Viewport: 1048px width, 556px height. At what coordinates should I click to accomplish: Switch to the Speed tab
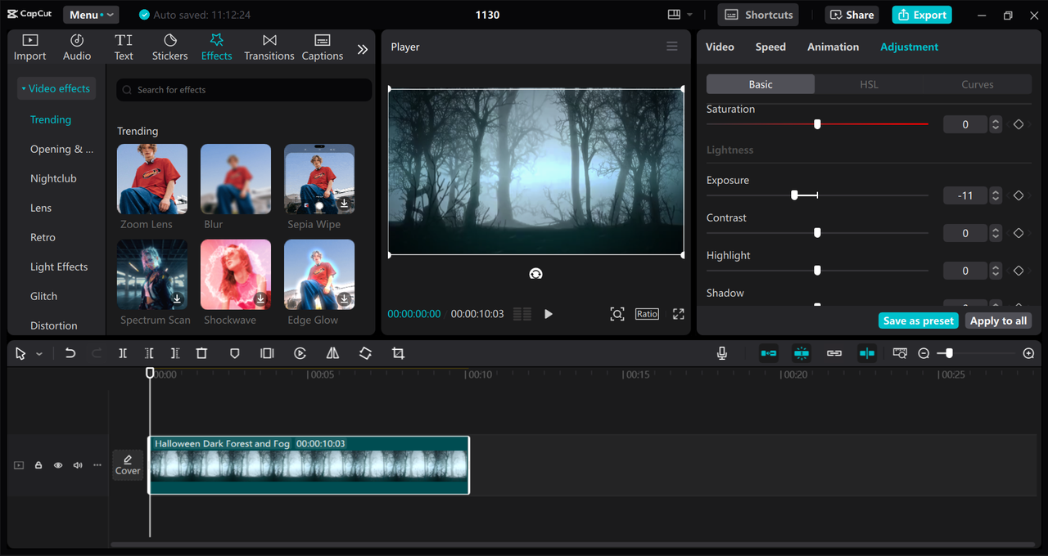[x=770, y=47]
